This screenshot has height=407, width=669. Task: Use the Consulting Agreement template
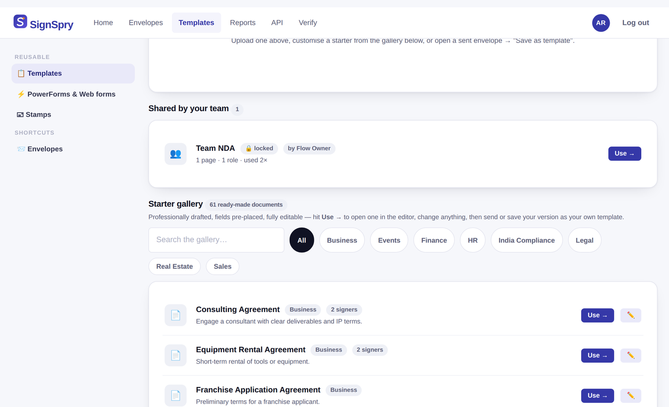(x=597, y=315)
